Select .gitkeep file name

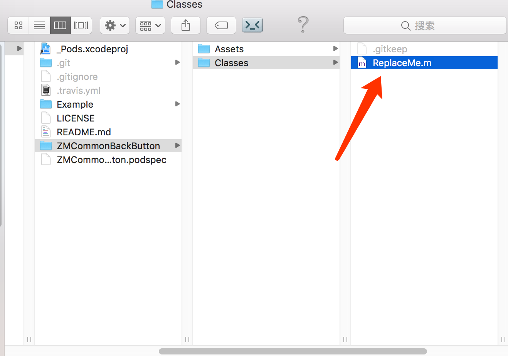(390, 49)
